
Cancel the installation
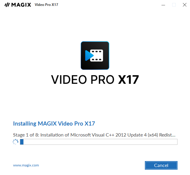tap(161, 165)
